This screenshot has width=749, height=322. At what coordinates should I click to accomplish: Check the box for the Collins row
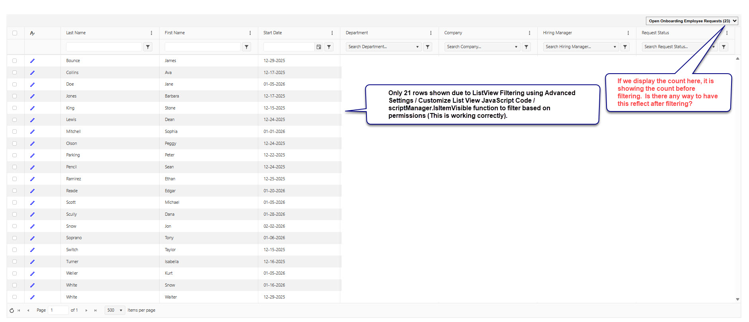pyautogui.click(x=15, y=72)
